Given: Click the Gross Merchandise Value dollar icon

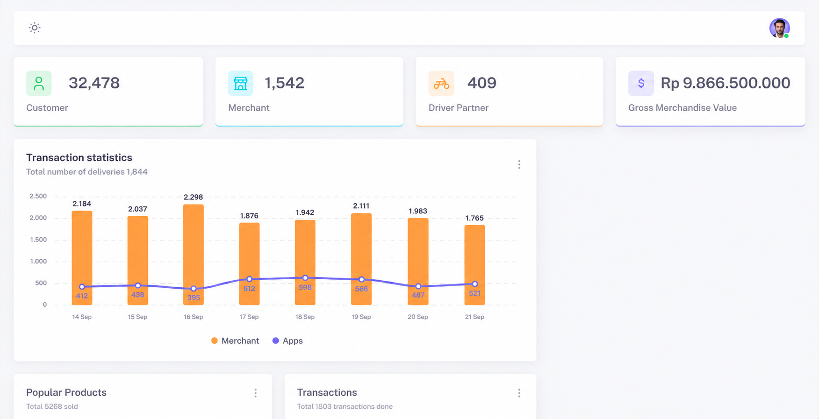Looking at the screenshot, I should click(x=641, y=83).
